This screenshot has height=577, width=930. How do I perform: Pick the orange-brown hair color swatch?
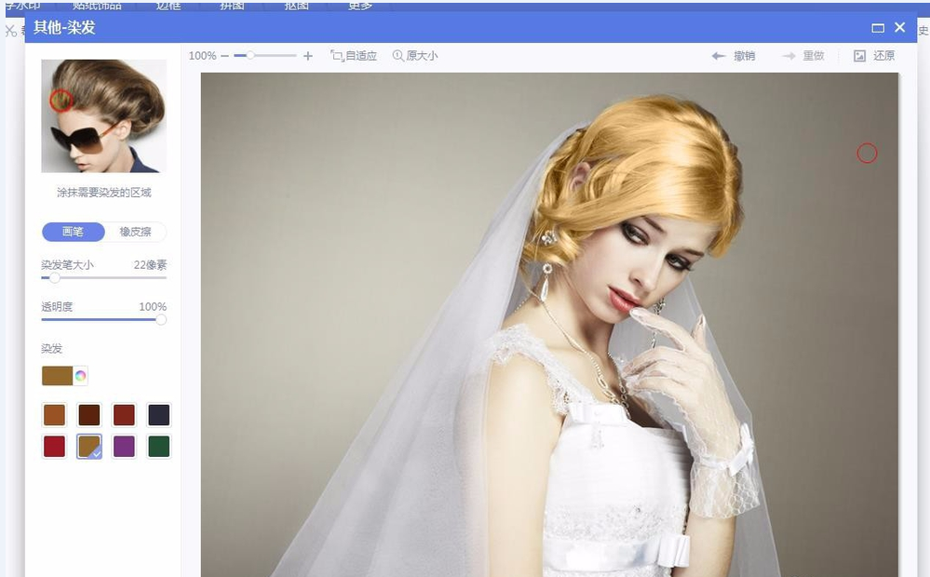pyautogui.click(x=55, y=415)
